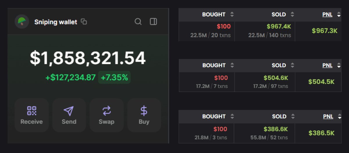
Task: Click the wallet avatar image
Action: [x=22, y=21]
